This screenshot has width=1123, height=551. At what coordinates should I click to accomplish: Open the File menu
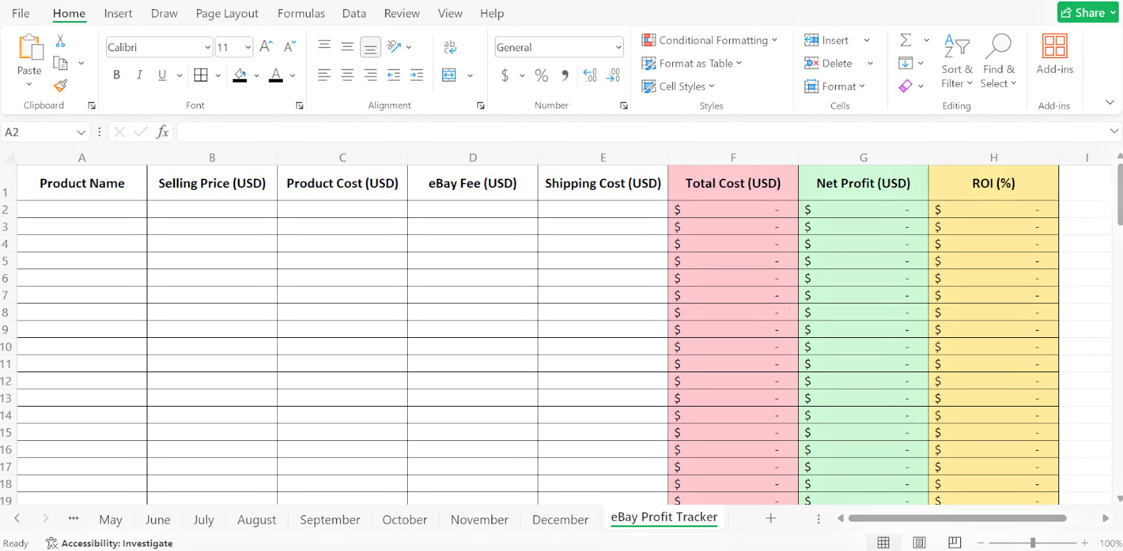[x=21, y=13]
